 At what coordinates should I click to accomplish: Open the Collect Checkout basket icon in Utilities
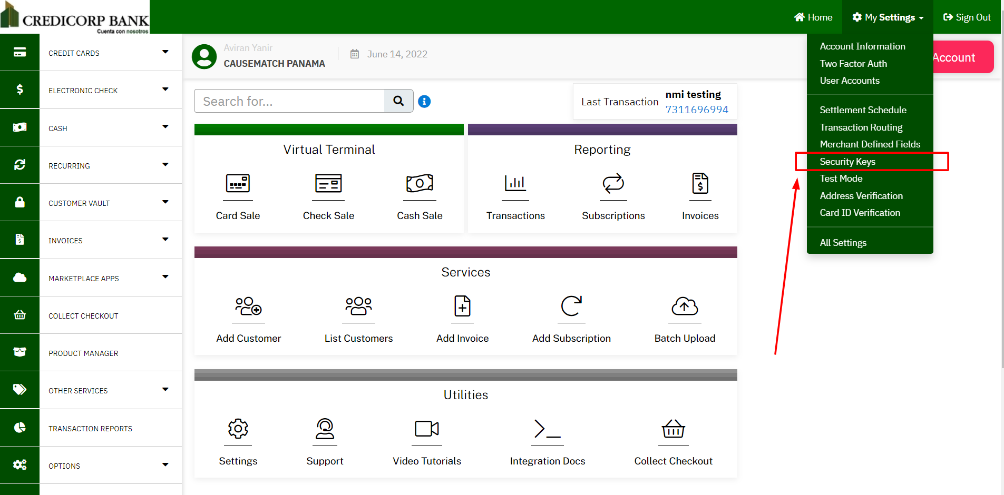point(674,429)
